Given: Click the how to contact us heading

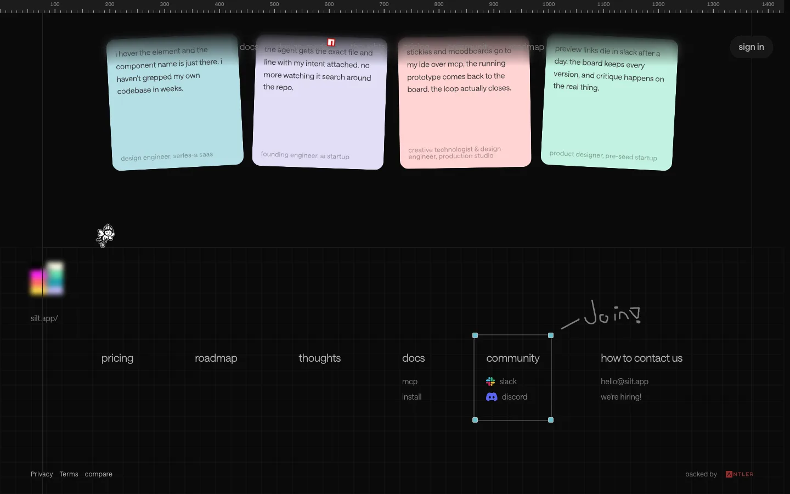Looking at the screenshot, I should pos(642,358).
